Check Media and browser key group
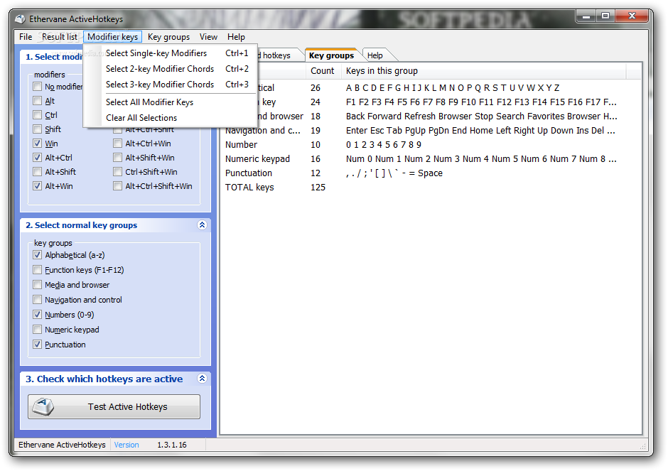The image size is (668, 471). 38,285
